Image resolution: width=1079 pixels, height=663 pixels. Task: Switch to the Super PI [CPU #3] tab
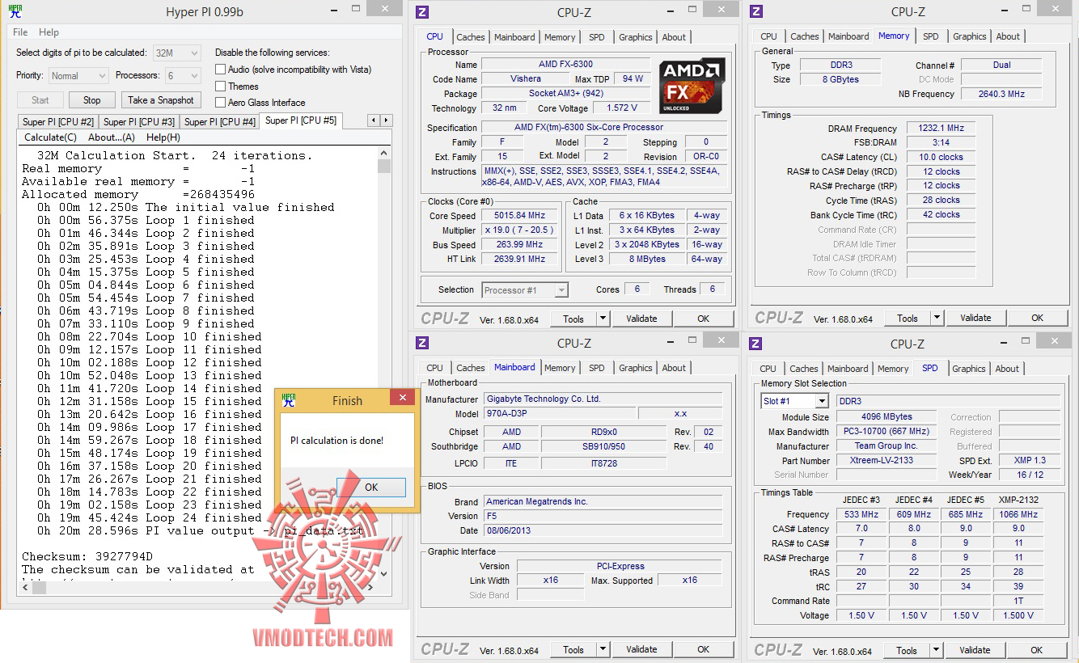[x=139, y=122]
